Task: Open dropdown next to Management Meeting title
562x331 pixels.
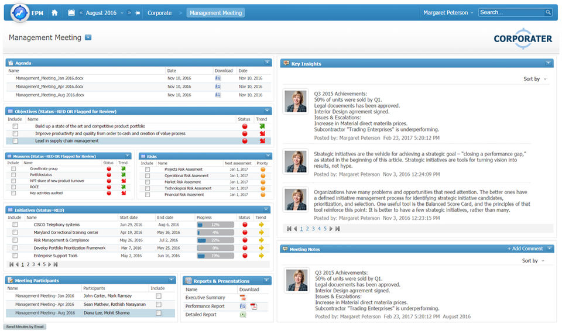Action: coord(88,37)
